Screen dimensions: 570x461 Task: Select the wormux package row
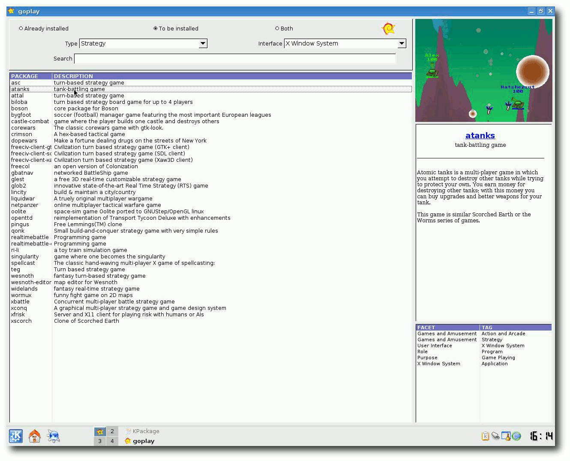(211, 295)
